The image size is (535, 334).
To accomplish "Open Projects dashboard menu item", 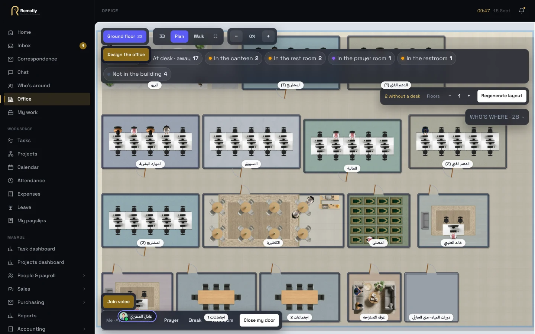I will coord(47,262).
